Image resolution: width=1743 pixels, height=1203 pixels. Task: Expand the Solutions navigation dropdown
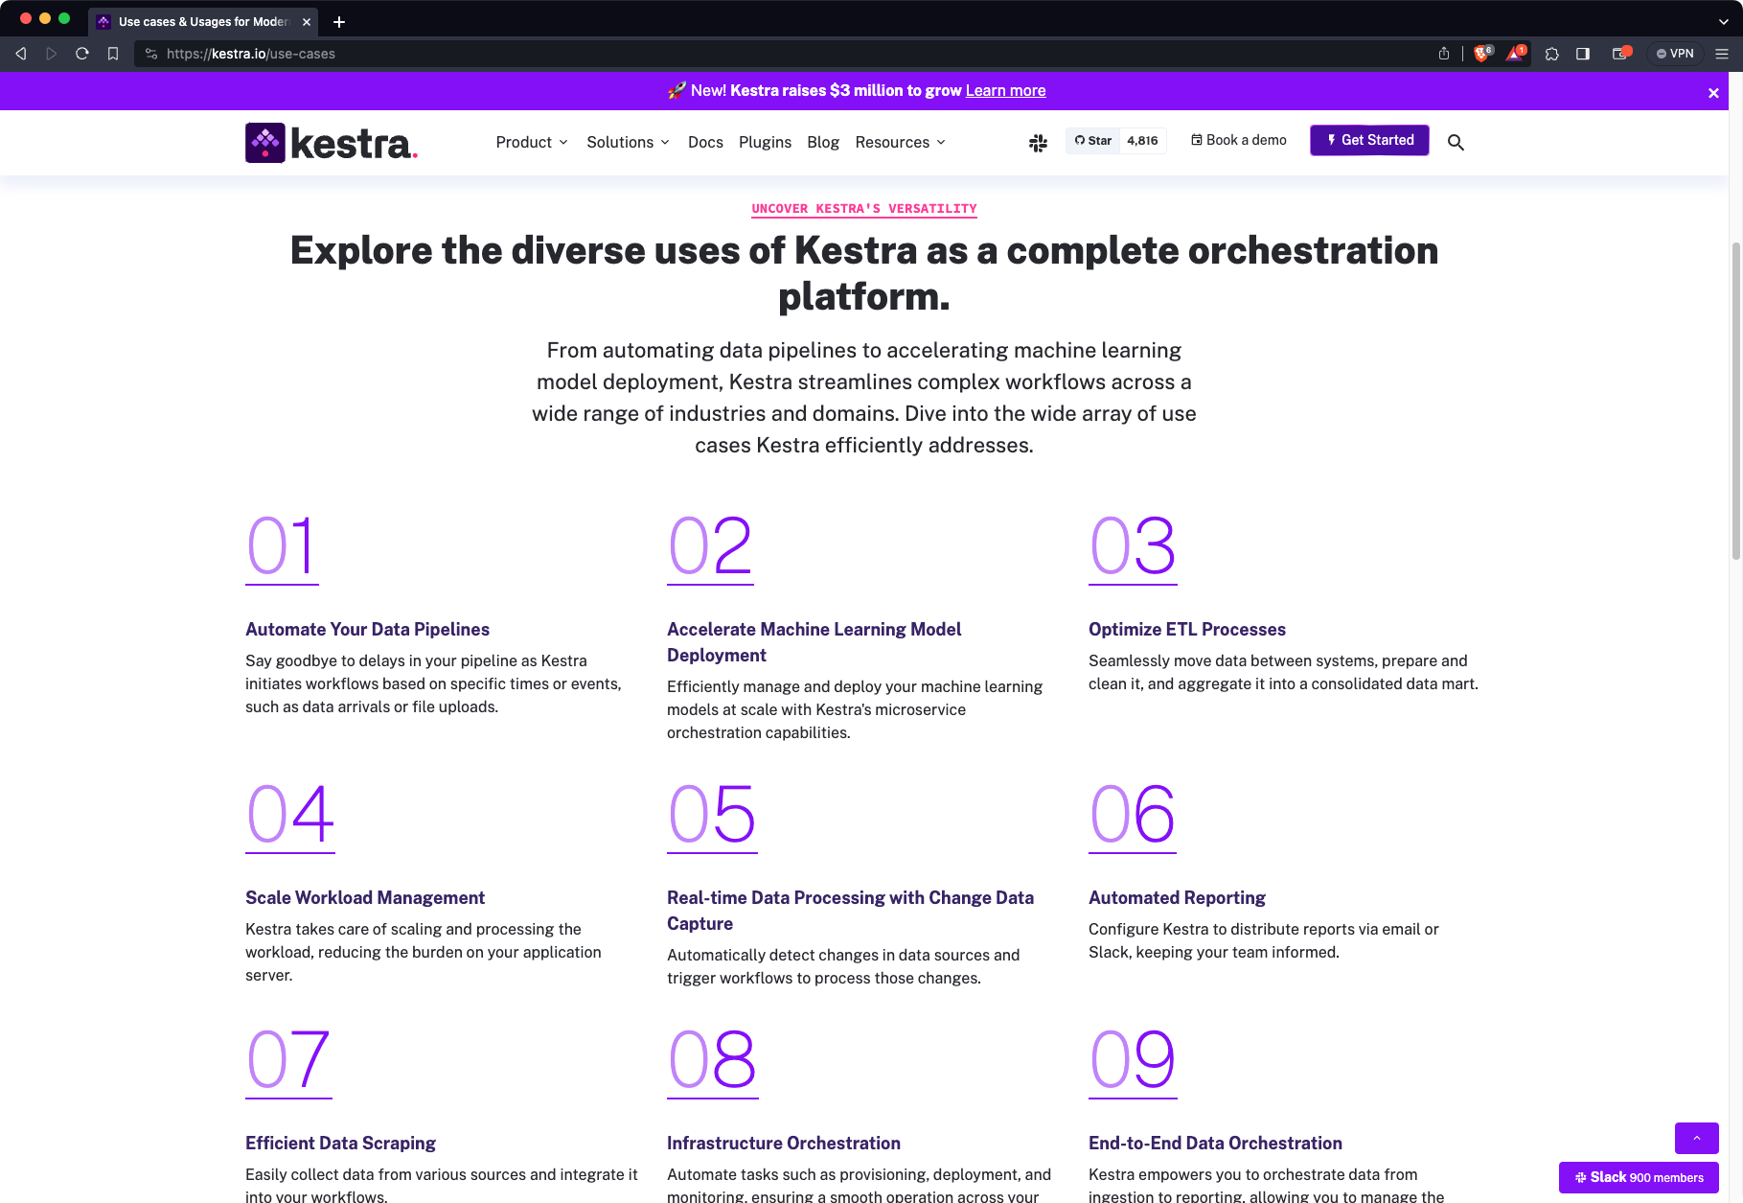tap(628, 142)
